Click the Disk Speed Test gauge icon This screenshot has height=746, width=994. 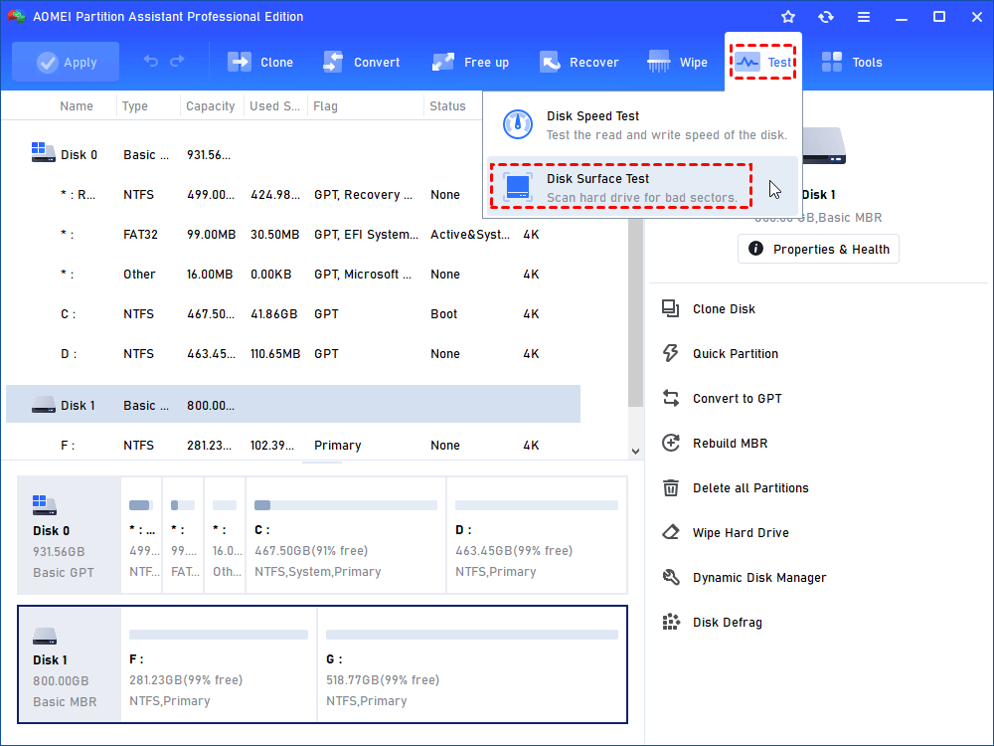[x=517, y=124]
